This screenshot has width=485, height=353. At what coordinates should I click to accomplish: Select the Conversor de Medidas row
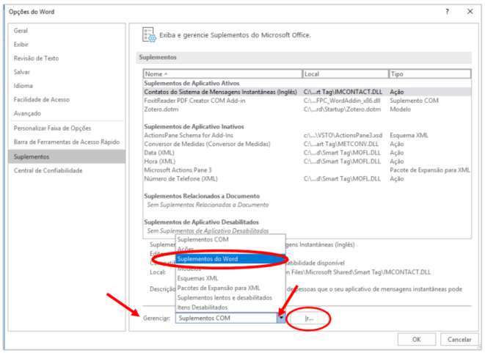[307, 144]
